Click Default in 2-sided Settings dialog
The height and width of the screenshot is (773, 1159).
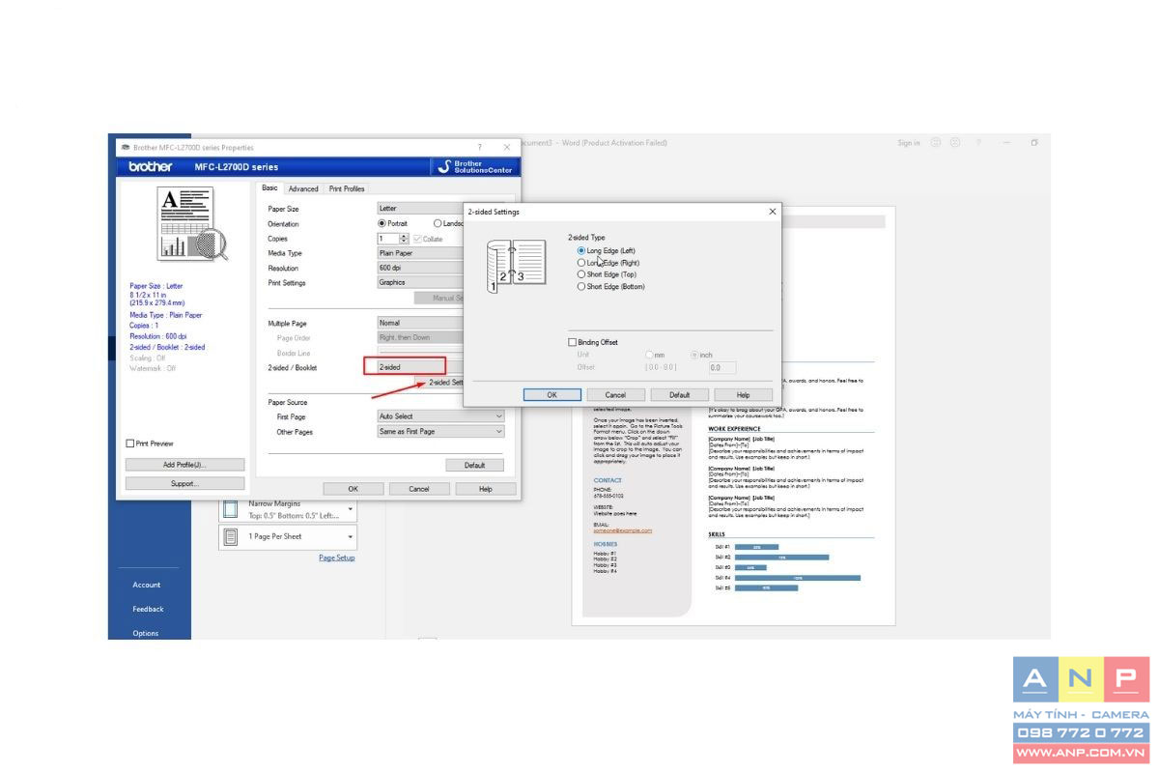(680, 395)
